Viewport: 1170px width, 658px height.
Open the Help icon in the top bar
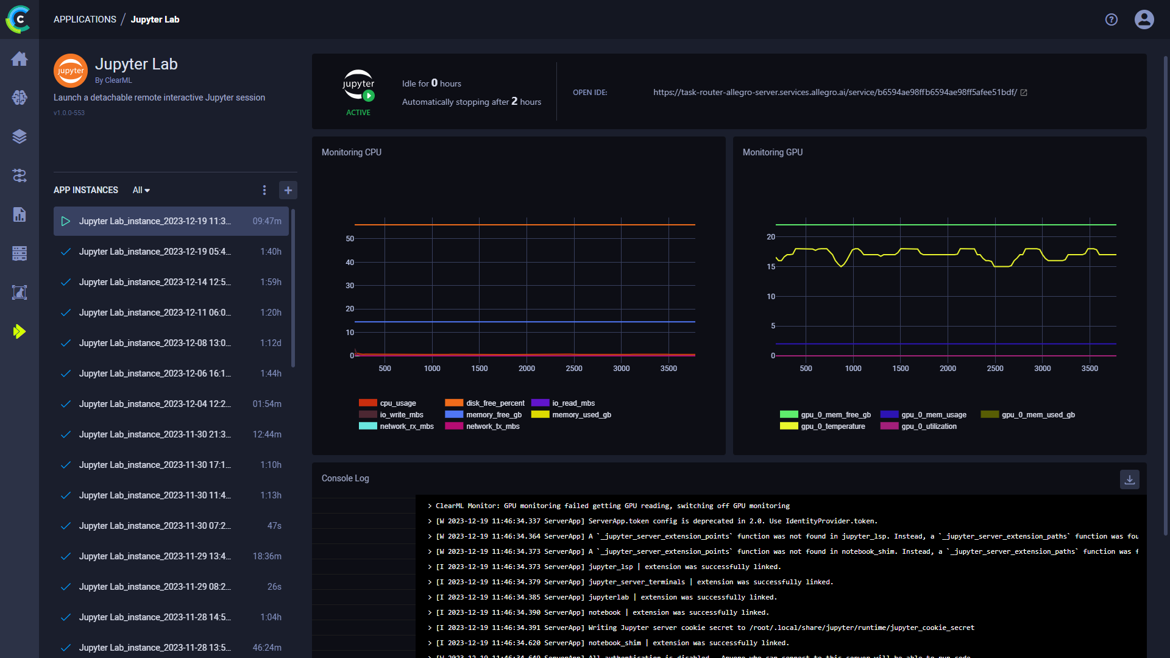pyautogui.click(x=1111, y=19)
